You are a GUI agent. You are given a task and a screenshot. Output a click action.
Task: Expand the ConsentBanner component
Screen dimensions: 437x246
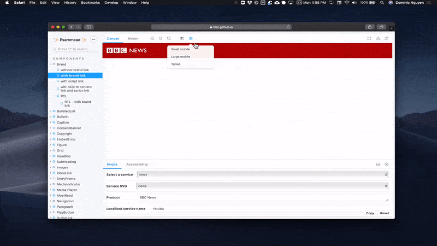69,128
